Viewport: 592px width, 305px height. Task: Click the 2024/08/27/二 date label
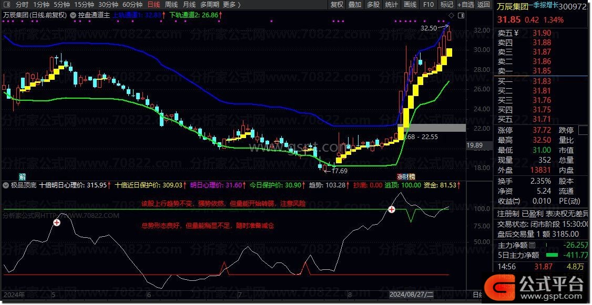[x=411, y=294]
